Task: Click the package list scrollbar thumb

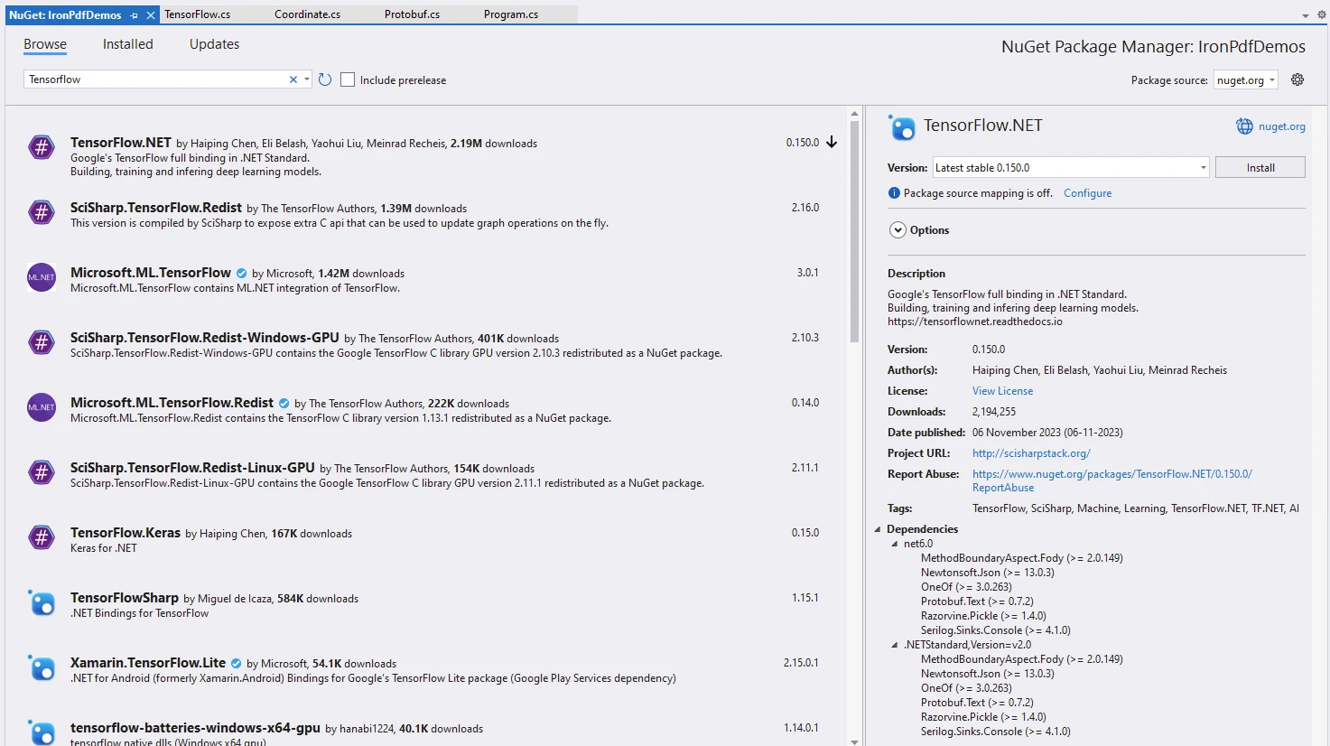Action: 854,232
